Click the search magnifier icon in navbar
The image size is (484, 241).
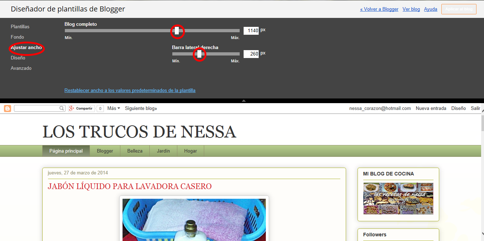click(62, 108)
